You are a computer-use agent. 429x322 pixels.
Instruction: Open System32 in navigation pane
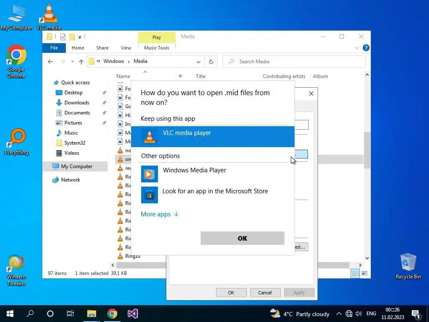click(x=75, y=143)
